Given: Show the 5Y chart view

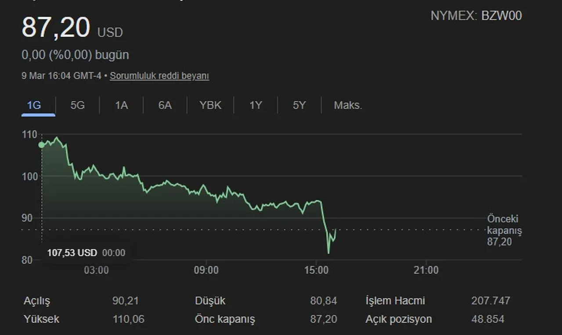Looking at the screenshot, I should click(x=299, y=105).
